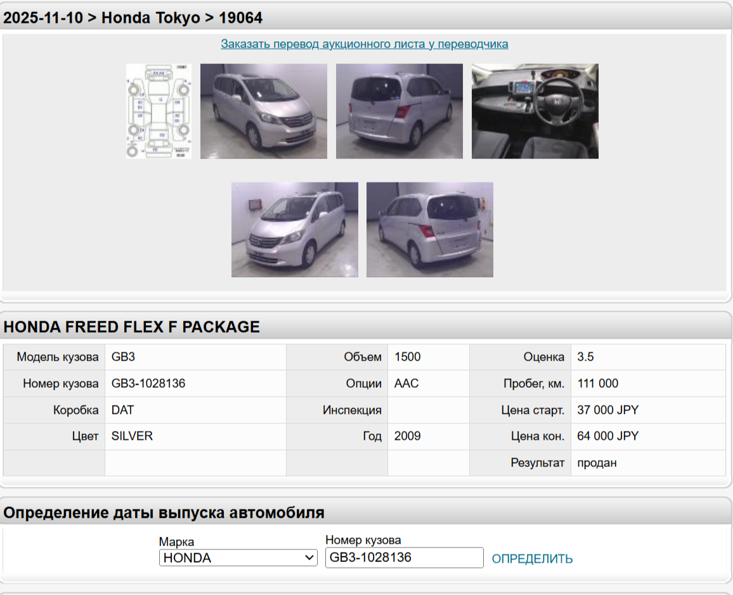Viewport: 733px width, 595px height.
Task: View the front-left exterior photo thumbnail
Action: pyautogui.click(x=294, y=230)
